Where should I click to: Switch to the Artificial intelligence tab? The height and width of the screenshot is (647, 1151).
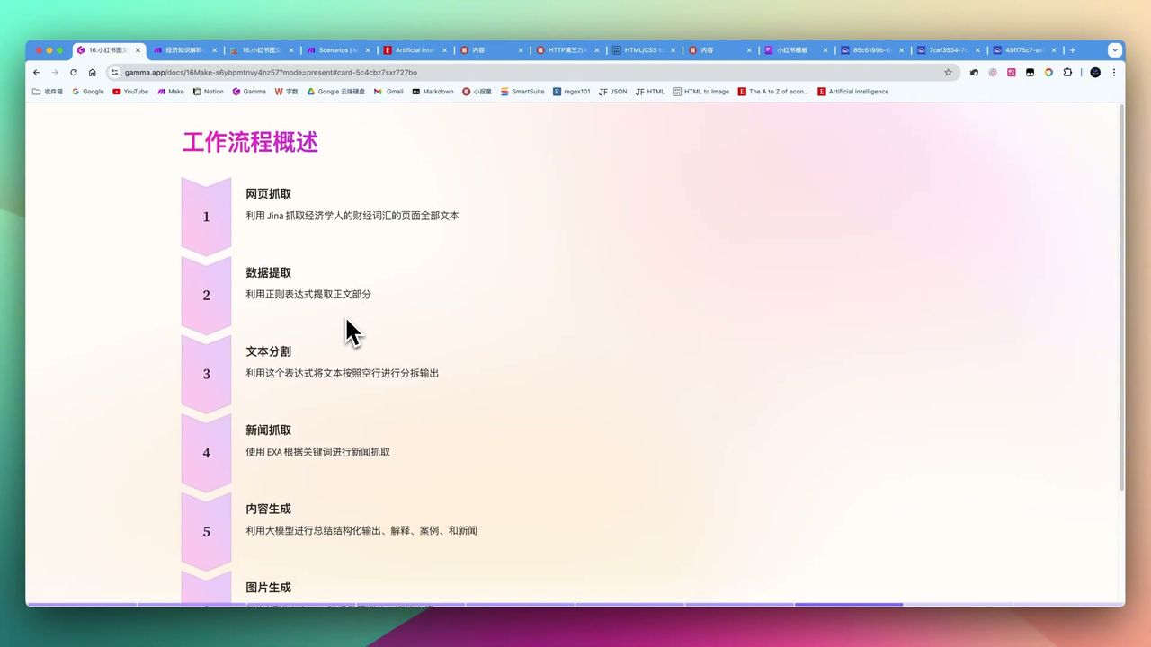(x=414, y=50)
